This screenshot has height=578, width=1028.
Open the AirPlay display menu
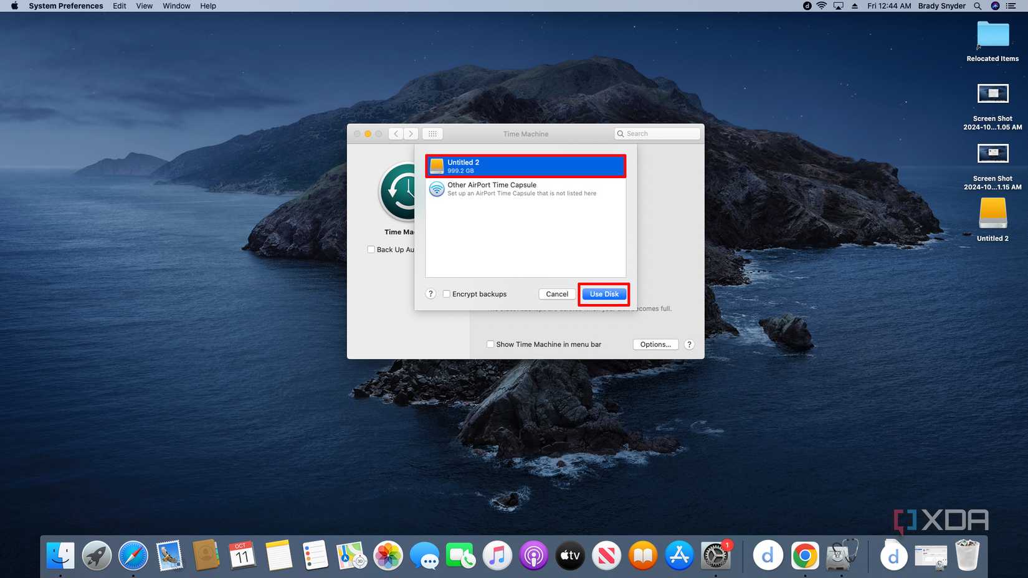pyautogui.click(x=839, y=6)
